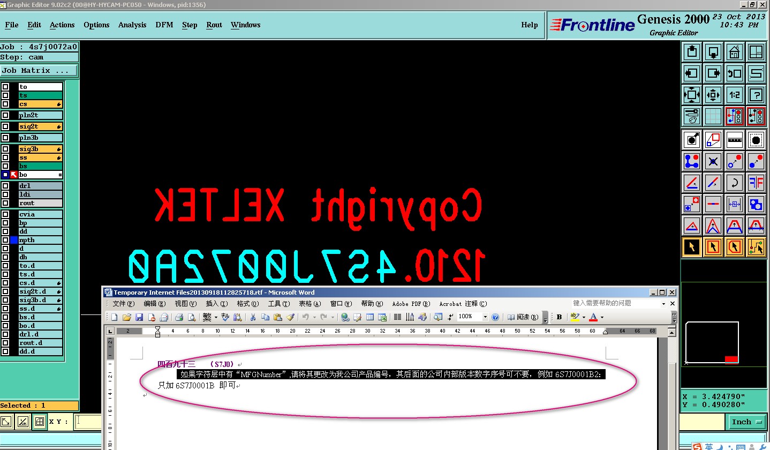Click the X Y coordinate input field

(88, 422)
